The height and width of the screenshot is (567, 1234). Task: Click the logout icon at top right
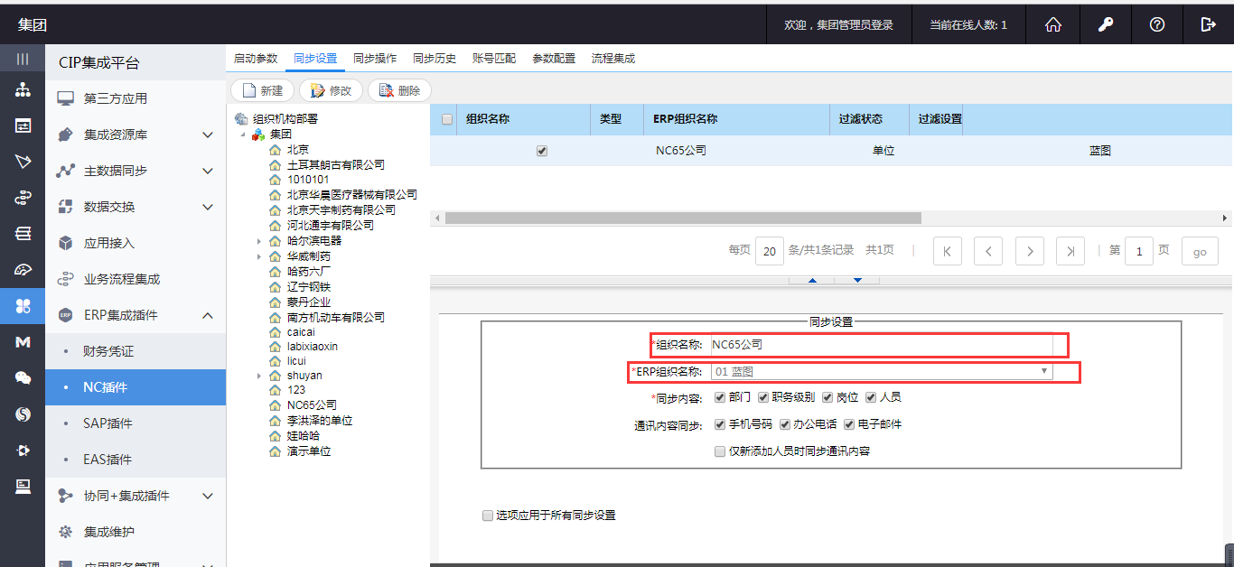[1208, 25]
